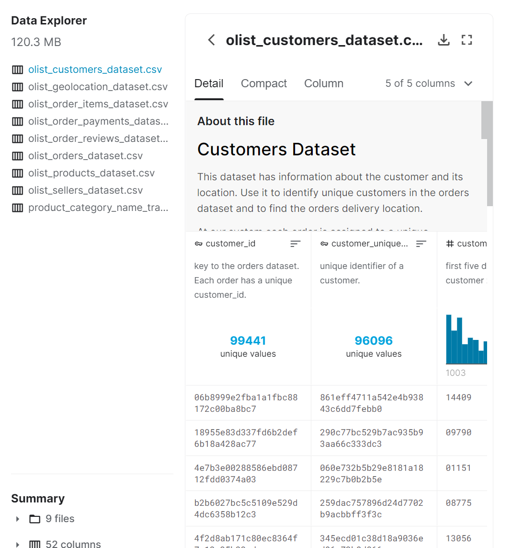Click the 120.3 MB size label

(x=36, y=42)
